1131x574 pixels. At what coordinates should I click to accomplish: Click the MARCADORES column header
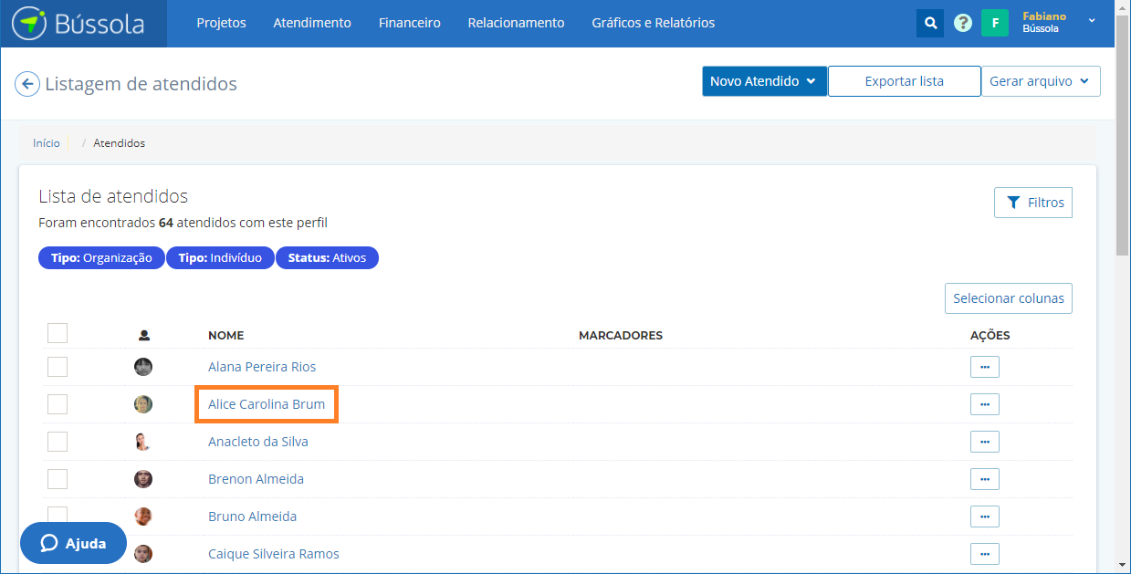point(621,336)
